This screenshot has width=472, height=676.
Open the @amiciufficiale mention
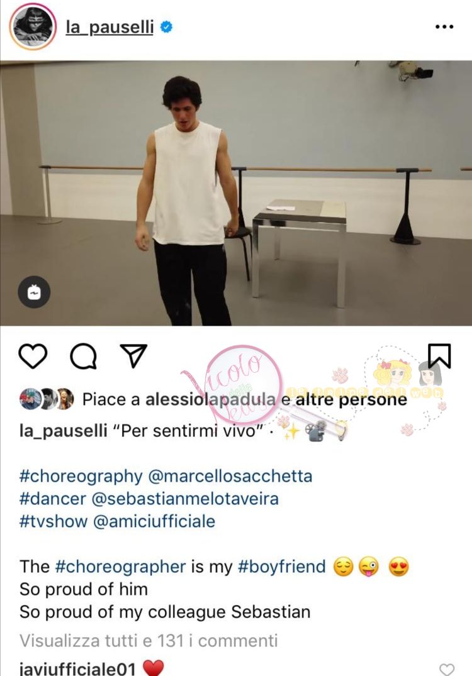pyautogui.click(x=154, y=521)
